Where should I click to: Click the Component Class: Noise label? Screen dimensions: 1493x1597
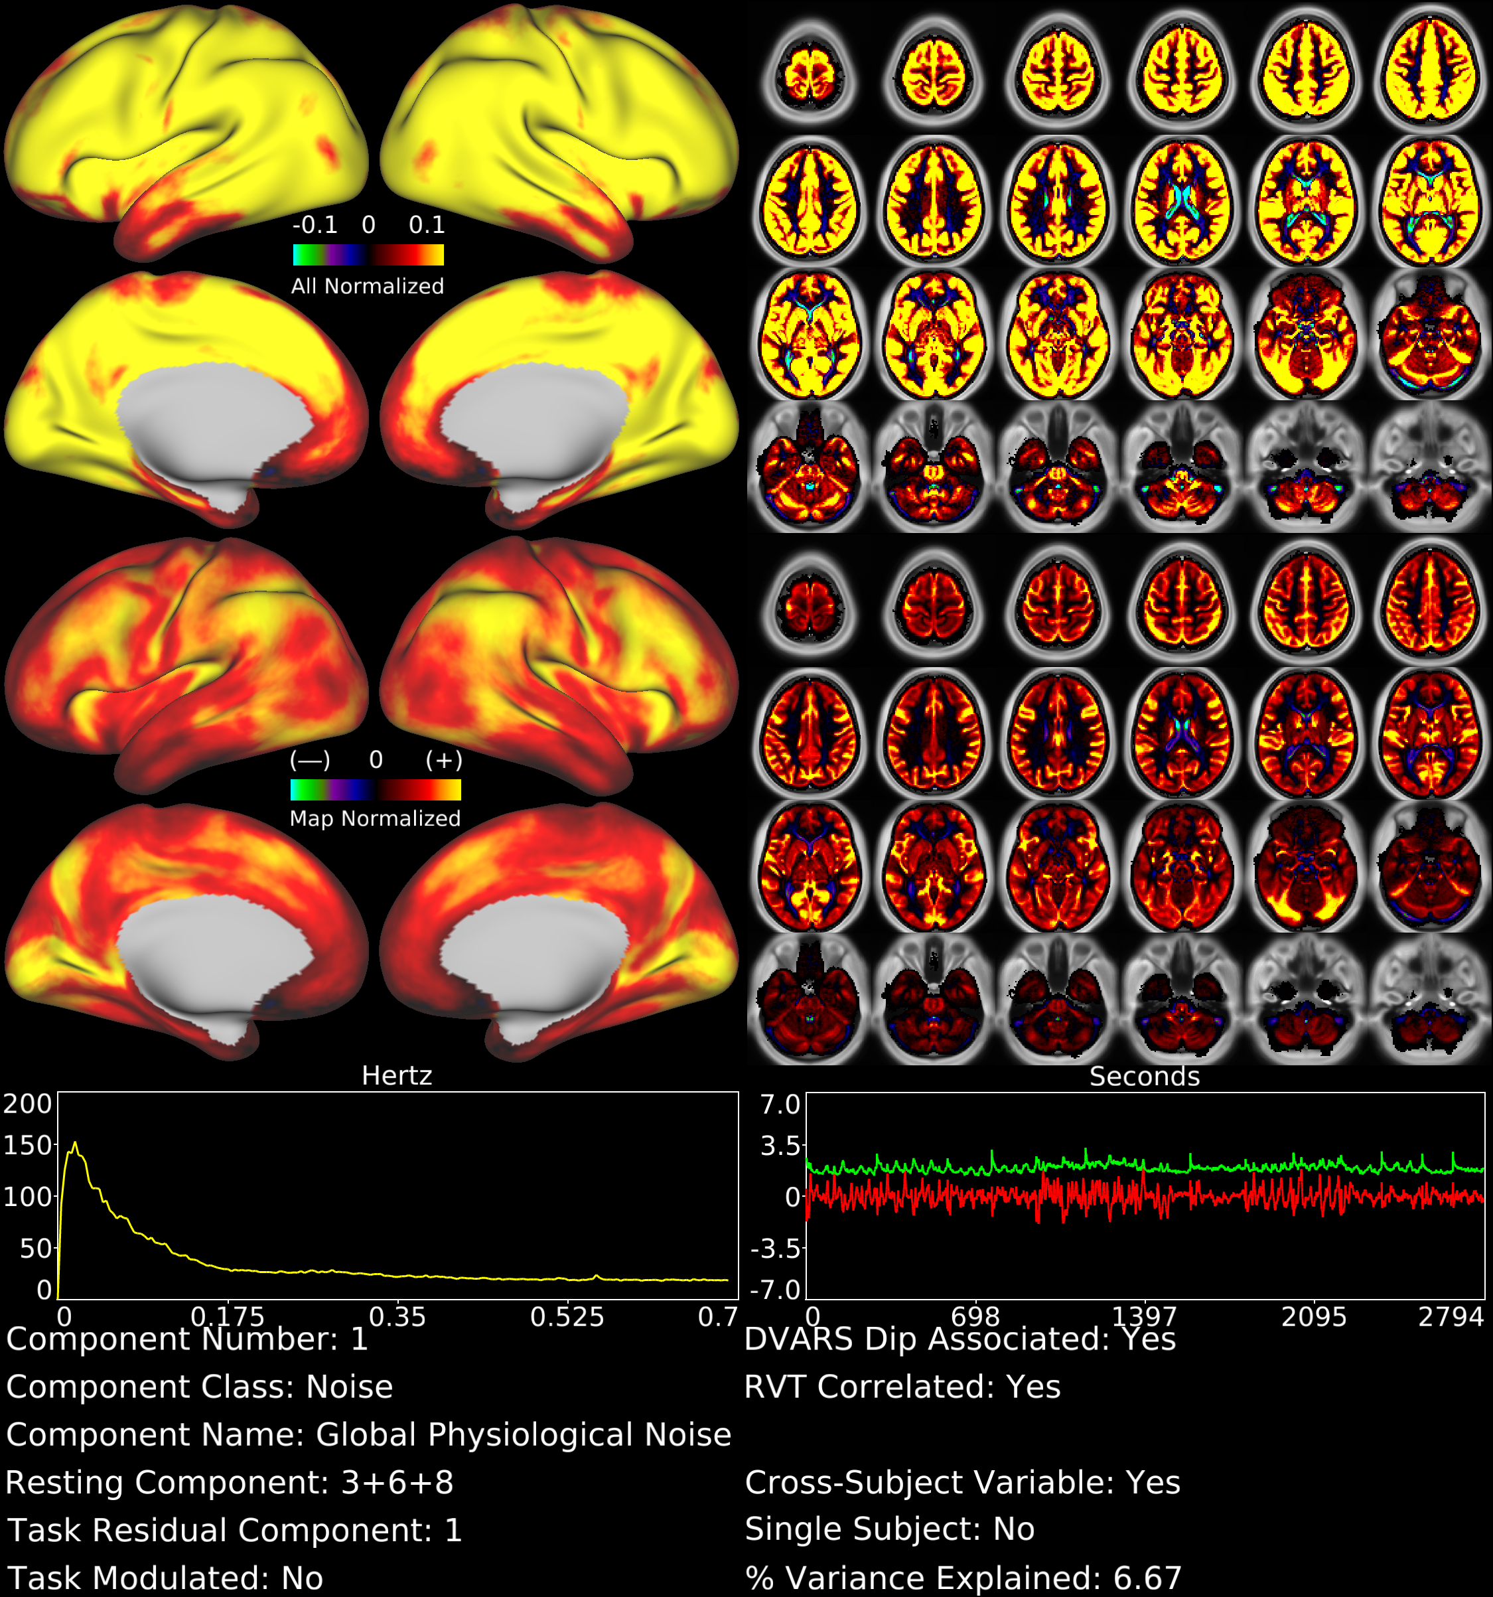coord(199,1387)
